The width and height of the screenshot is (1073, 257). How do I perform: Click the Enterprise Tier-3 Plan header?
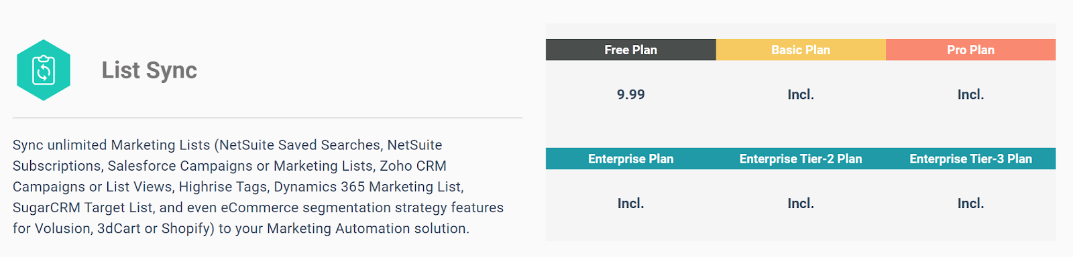pyautogui.click(x=970, y=159)
